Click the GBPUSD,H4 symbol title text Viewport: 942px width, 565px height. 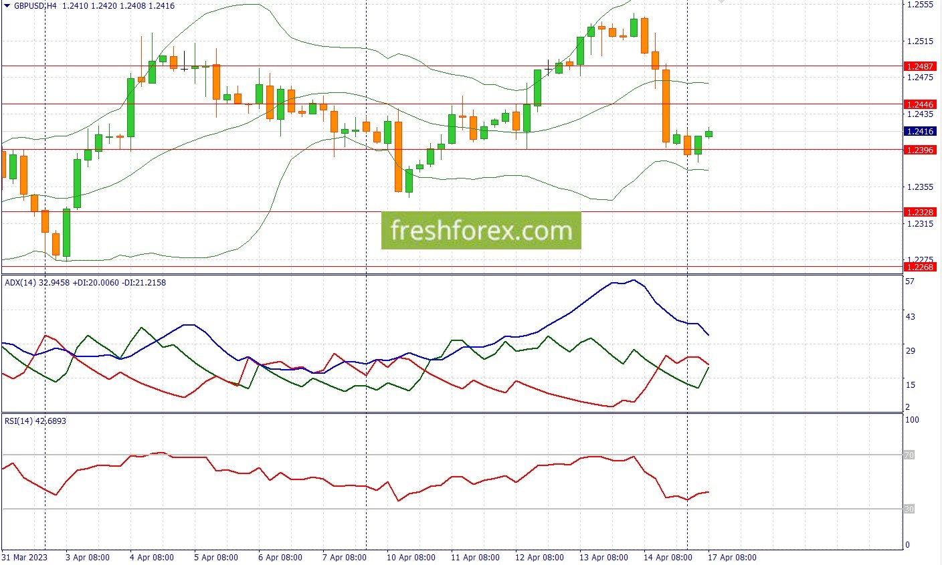tap(35, 5)
